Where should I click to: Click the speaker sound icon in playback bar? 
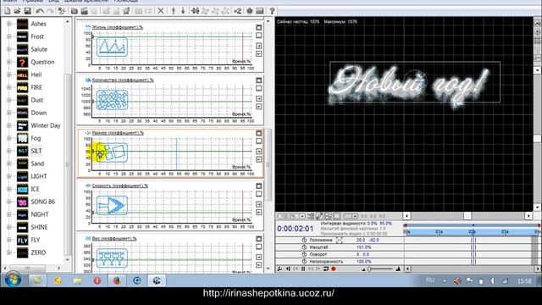(x=288, y=269)
